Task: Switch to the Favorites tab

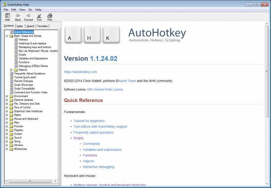Action: point(43,26)
